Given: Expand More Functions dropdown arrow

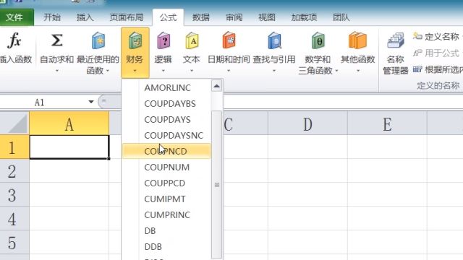Looking at the screenshot, I should point(358,71).
